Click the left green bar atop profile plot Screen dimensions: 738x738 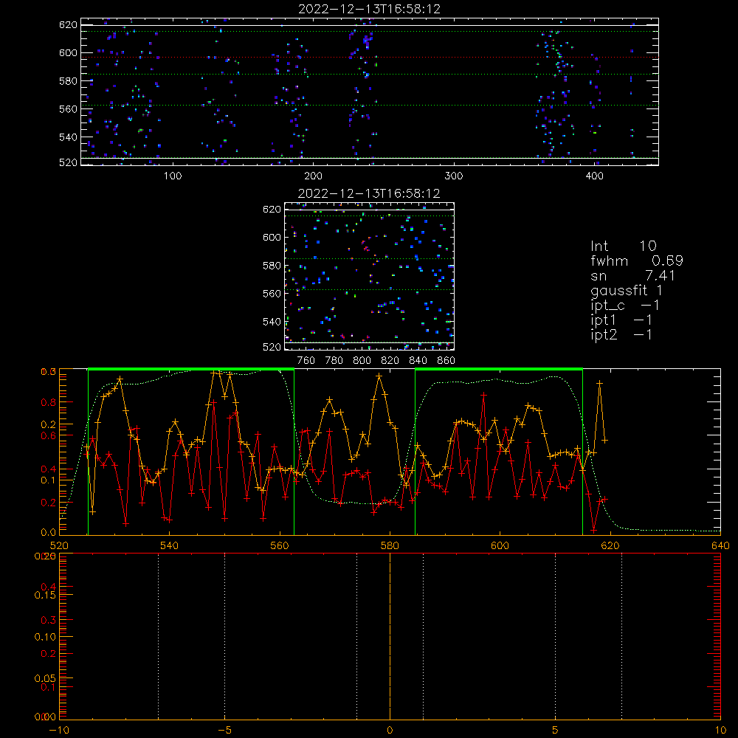tap(191, 370)
